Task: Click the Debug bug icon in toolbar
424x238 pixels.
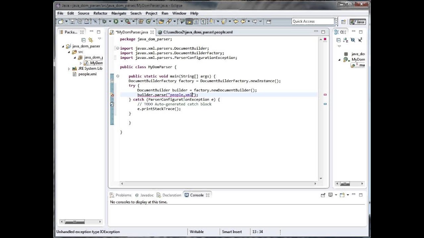Action: [104, 21]
